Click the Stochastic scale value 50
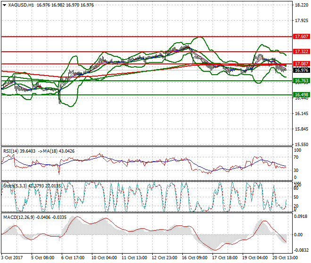311x263 pixels. [x=296, y=197]
